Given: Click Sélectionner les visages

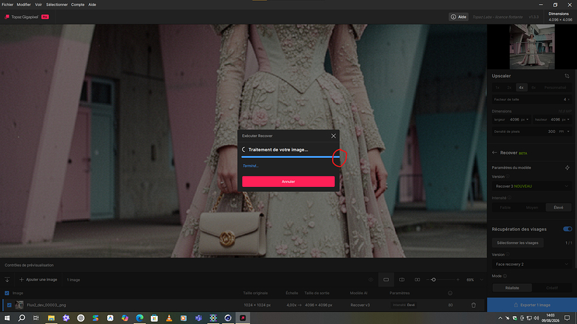Looking at the screenshot, I should (x=517, y=243).
